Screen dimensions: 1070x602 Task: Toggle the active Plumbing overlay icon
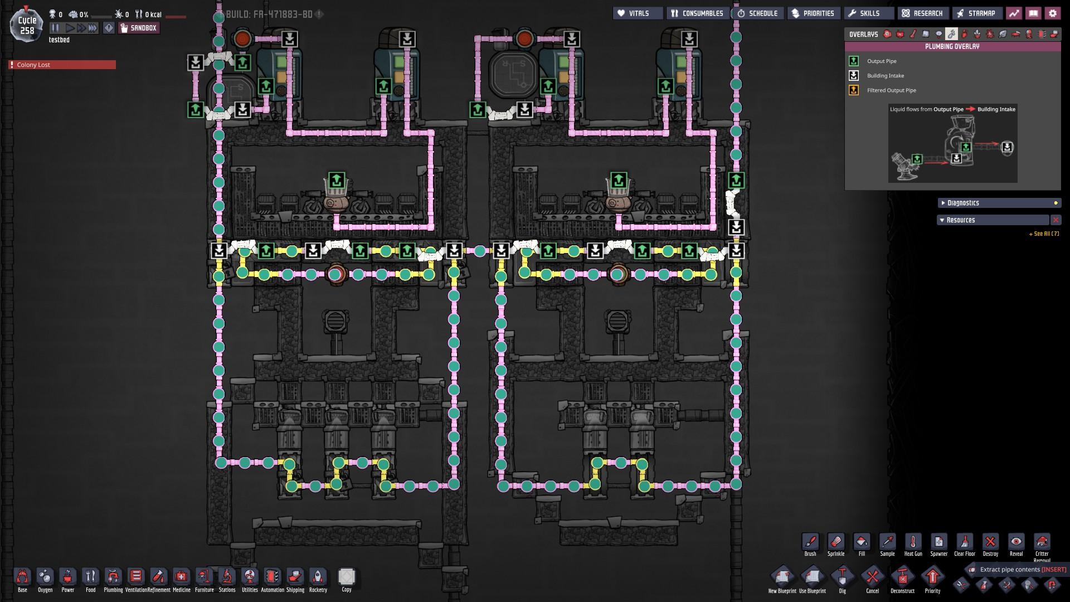coord(951,34)
